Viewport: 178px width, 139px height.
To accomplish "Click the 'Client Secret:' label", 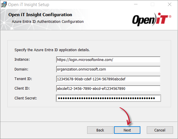I will point(26,98).
